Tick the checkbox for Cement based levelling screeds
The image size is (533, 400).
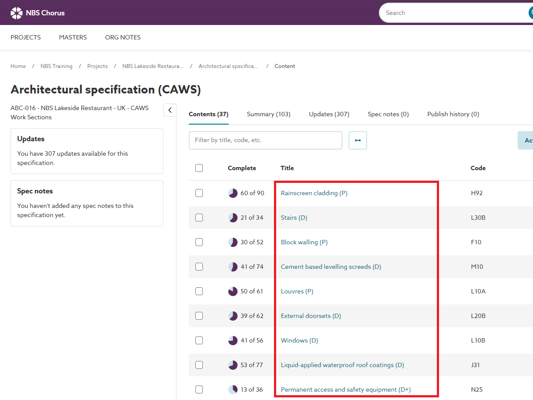coord(199,267)
